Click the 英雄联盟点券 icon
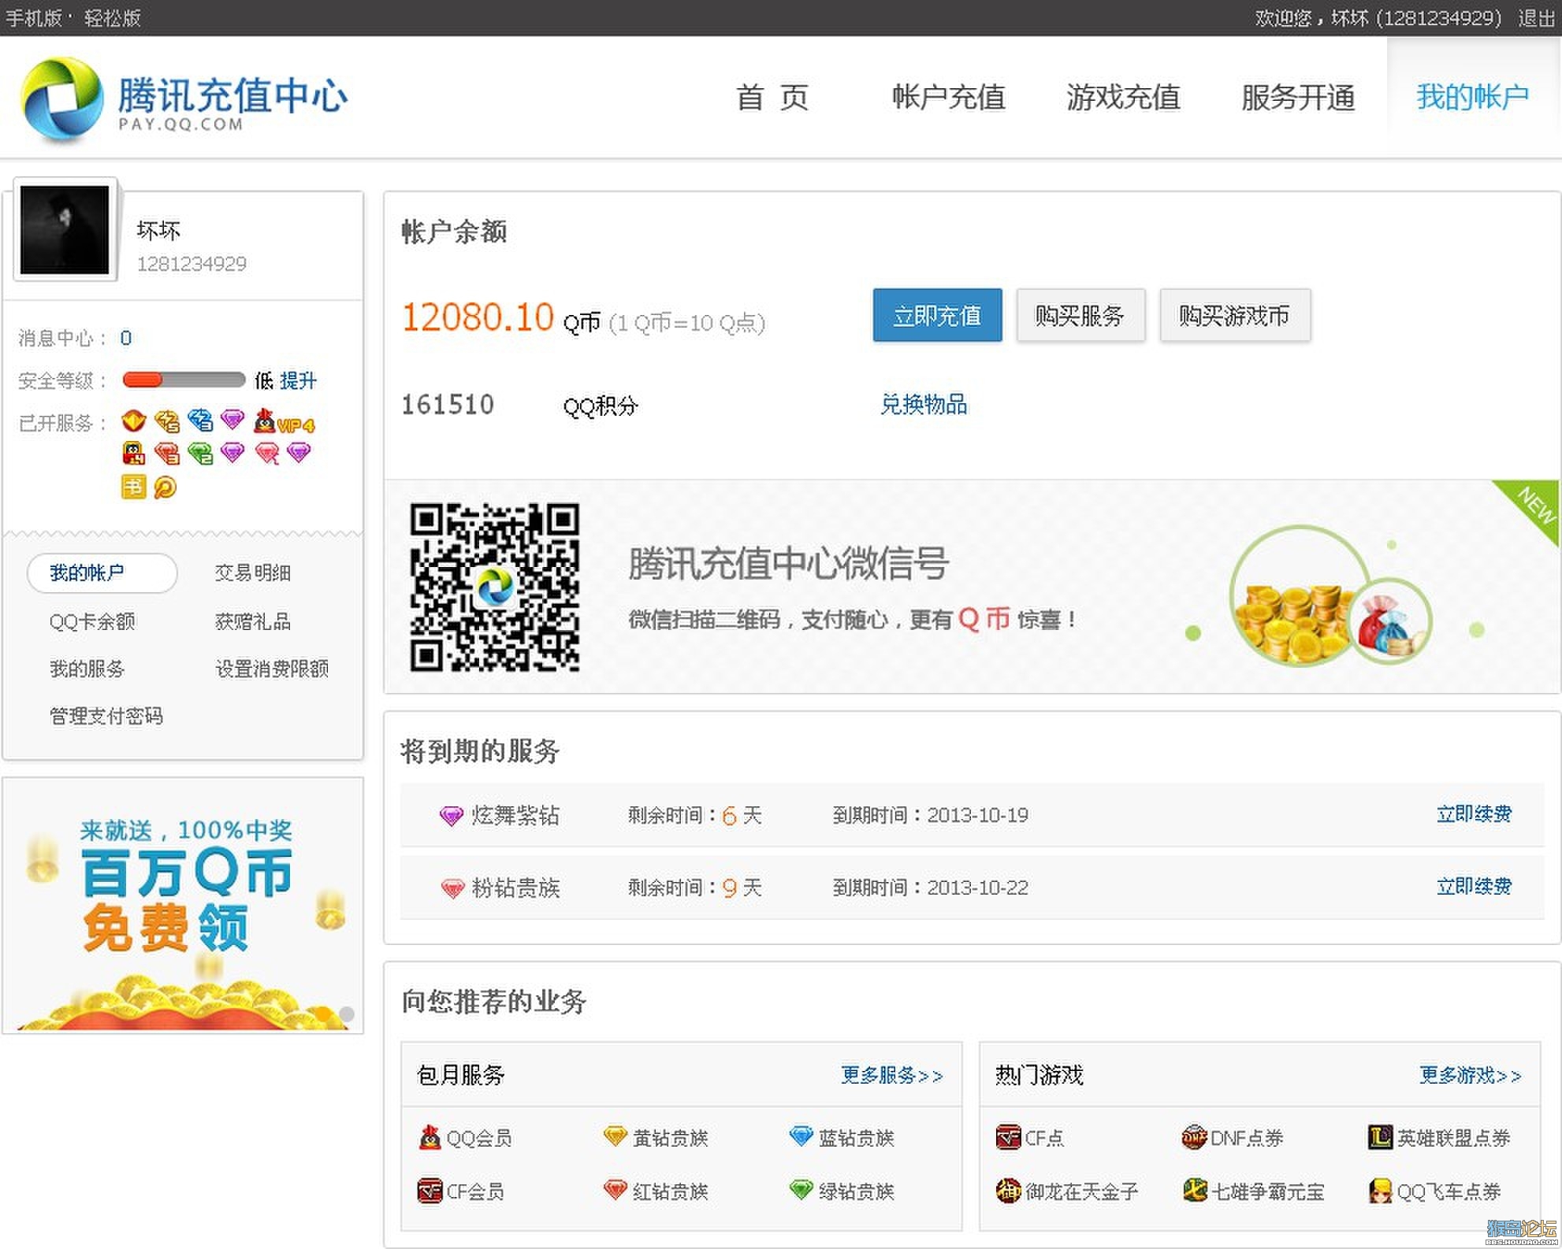This screenshot has width=1562, height=1249. click(x=1380, y=1137)
